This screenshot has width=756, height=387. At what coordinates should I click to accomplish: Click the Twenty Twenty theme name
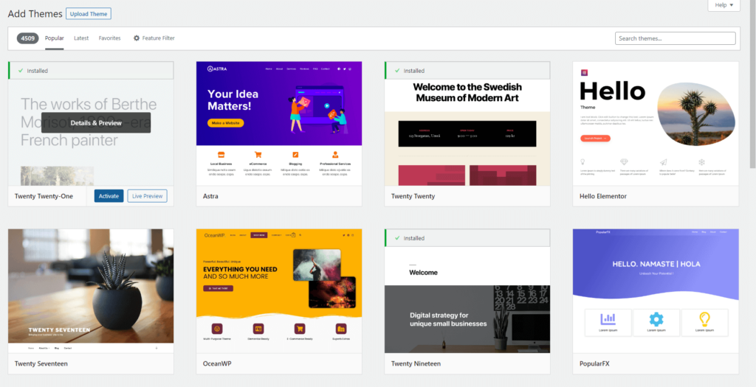[413, 196]
